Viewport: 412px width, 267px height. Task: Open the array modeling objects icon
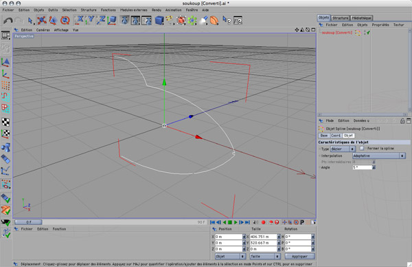coord(192,20)
